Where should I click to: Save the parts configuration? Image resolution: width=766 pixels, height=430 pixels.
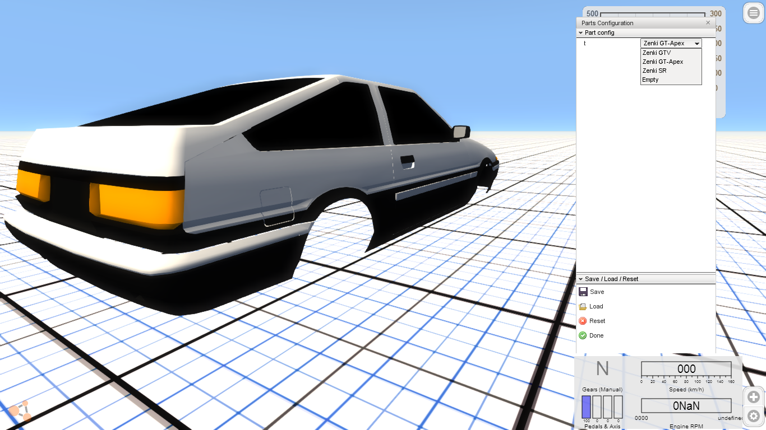click(x=592, y=292)
